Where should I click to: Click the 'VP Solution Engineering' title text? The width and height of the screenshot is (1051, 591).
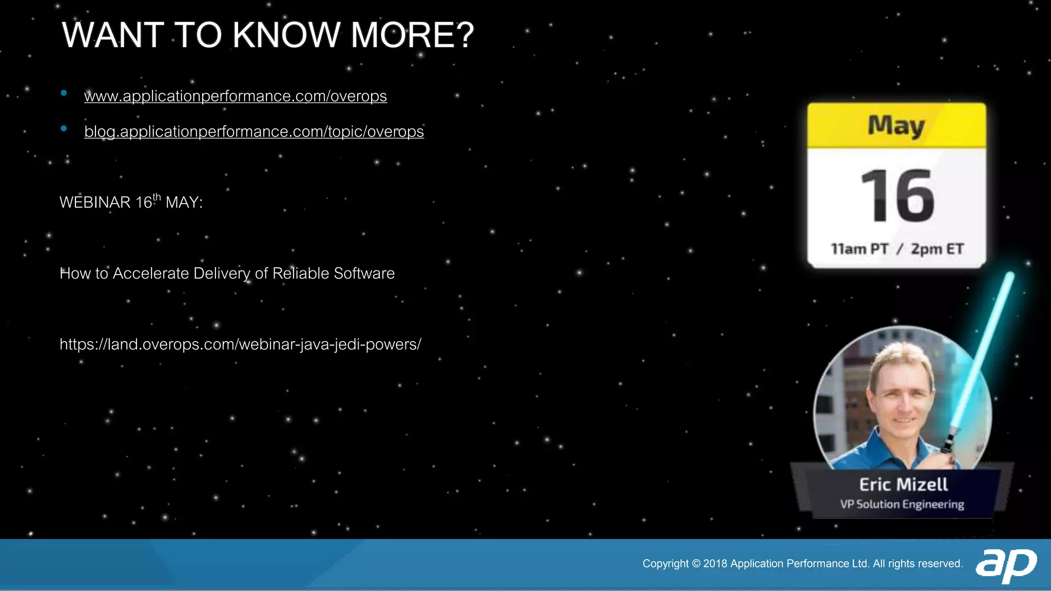coord(902,504)
